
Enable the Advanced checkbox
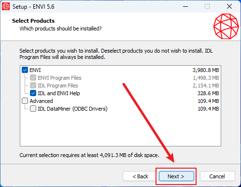(x=25, y=101)
